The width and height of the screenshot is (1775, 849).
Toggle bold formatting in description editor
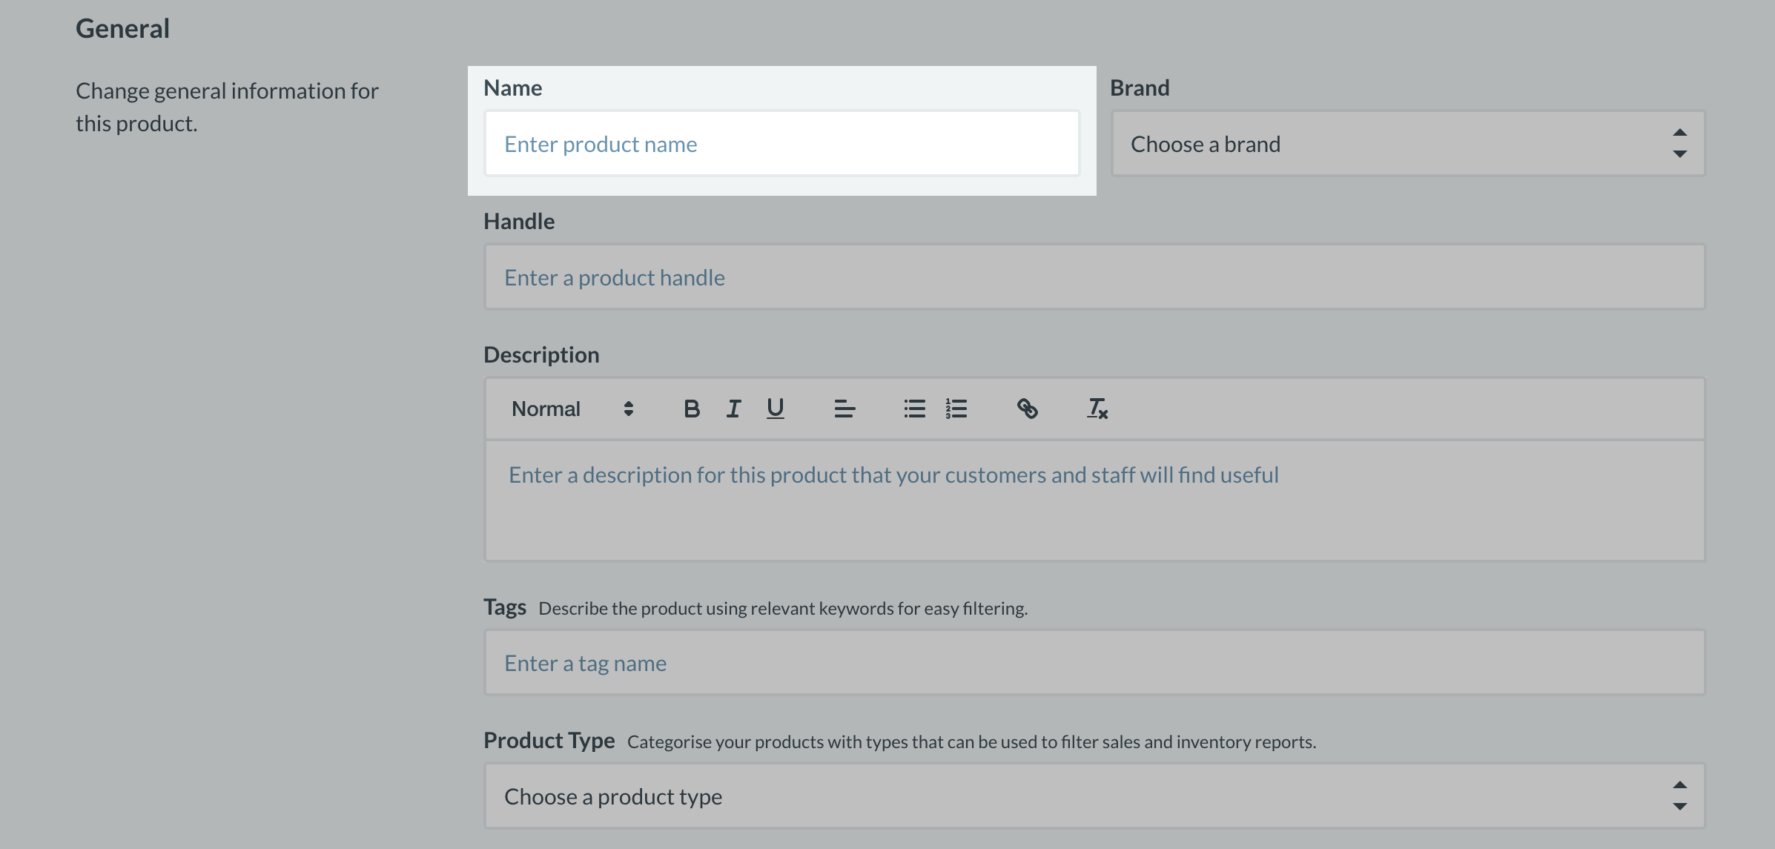(x=691, y=409)
